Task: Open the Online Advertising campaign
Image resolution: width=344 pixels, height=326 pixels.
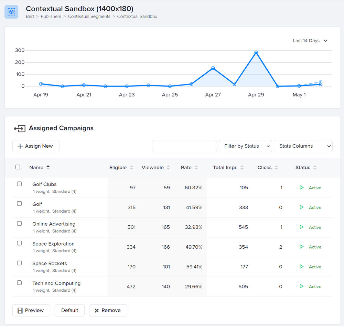Action: (54, 224)
